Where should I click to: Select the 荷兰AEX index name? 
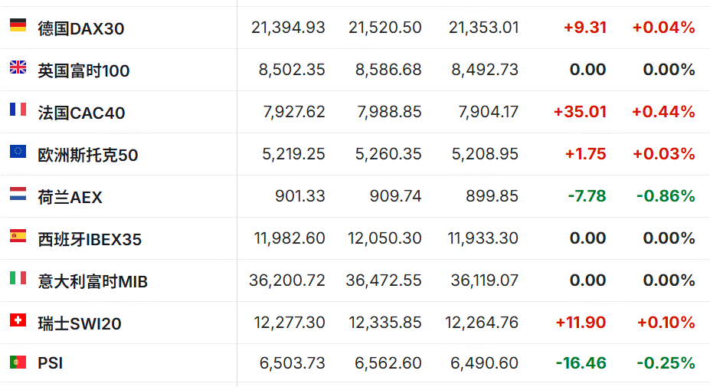[x=70, y=197]
